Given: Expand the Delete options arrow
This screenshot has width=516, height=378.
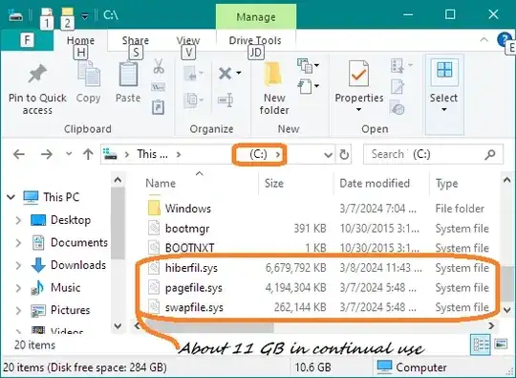Looking at the screenshot, I should [x=239, y=73].
